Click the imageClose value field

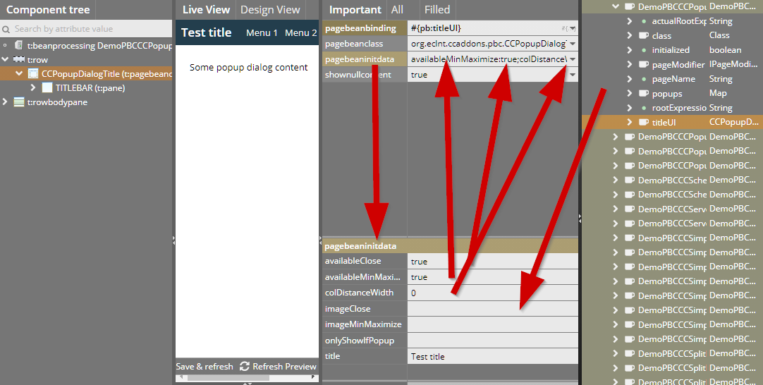[x=492, y=309]
